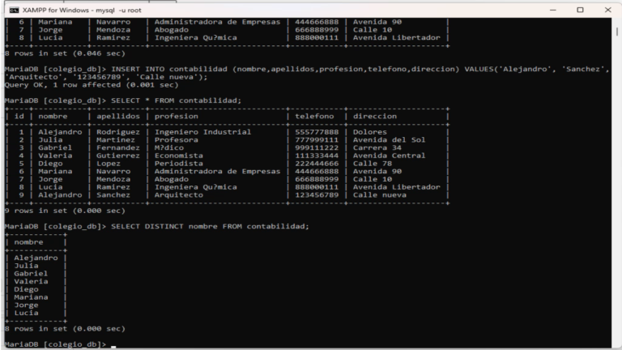Click surname "Rodriguez" in the table
The width and height of the screenshot is (622, 350).
117,132
